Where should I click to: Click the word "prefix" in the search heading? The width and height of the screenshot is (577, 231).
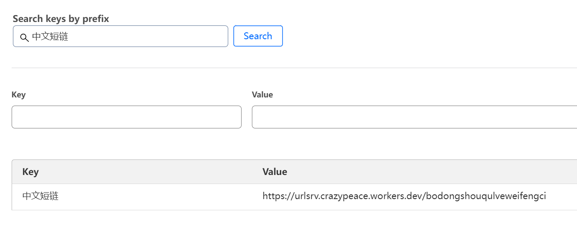click(97, 19)
